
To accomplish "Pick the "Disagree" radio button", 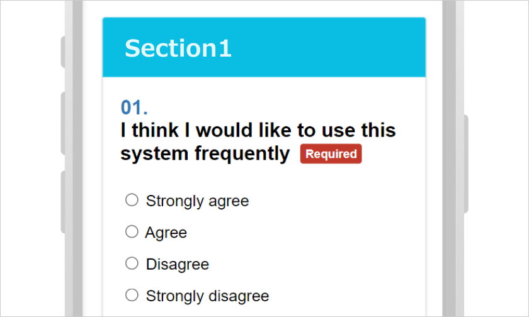I will click(x=132, y=264).
